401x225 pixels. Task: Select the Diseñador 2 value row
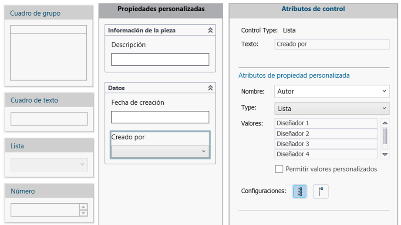coord(326,134)
